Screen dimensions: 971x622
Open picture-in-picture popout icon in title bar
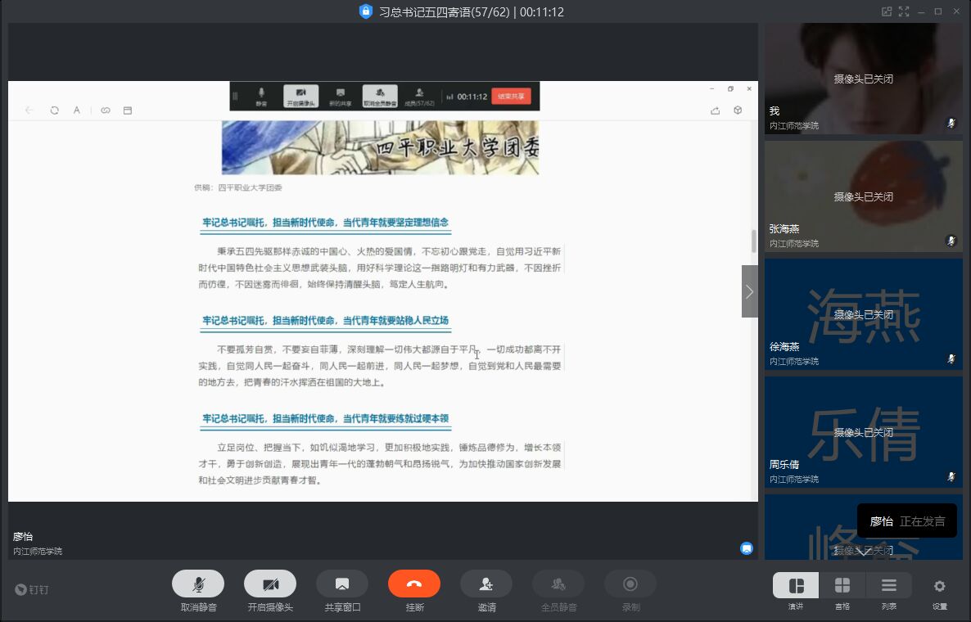(887, 11)
